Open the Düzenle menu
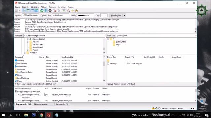The image size is (211, 118). point(25,7)
